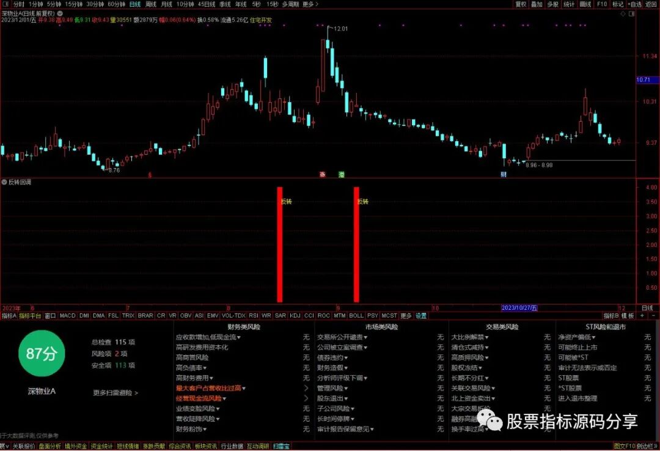This screenshot has width=660, height=451.
Task: Open the 更多 periods expander at top
Action: (x=310, y=4)
